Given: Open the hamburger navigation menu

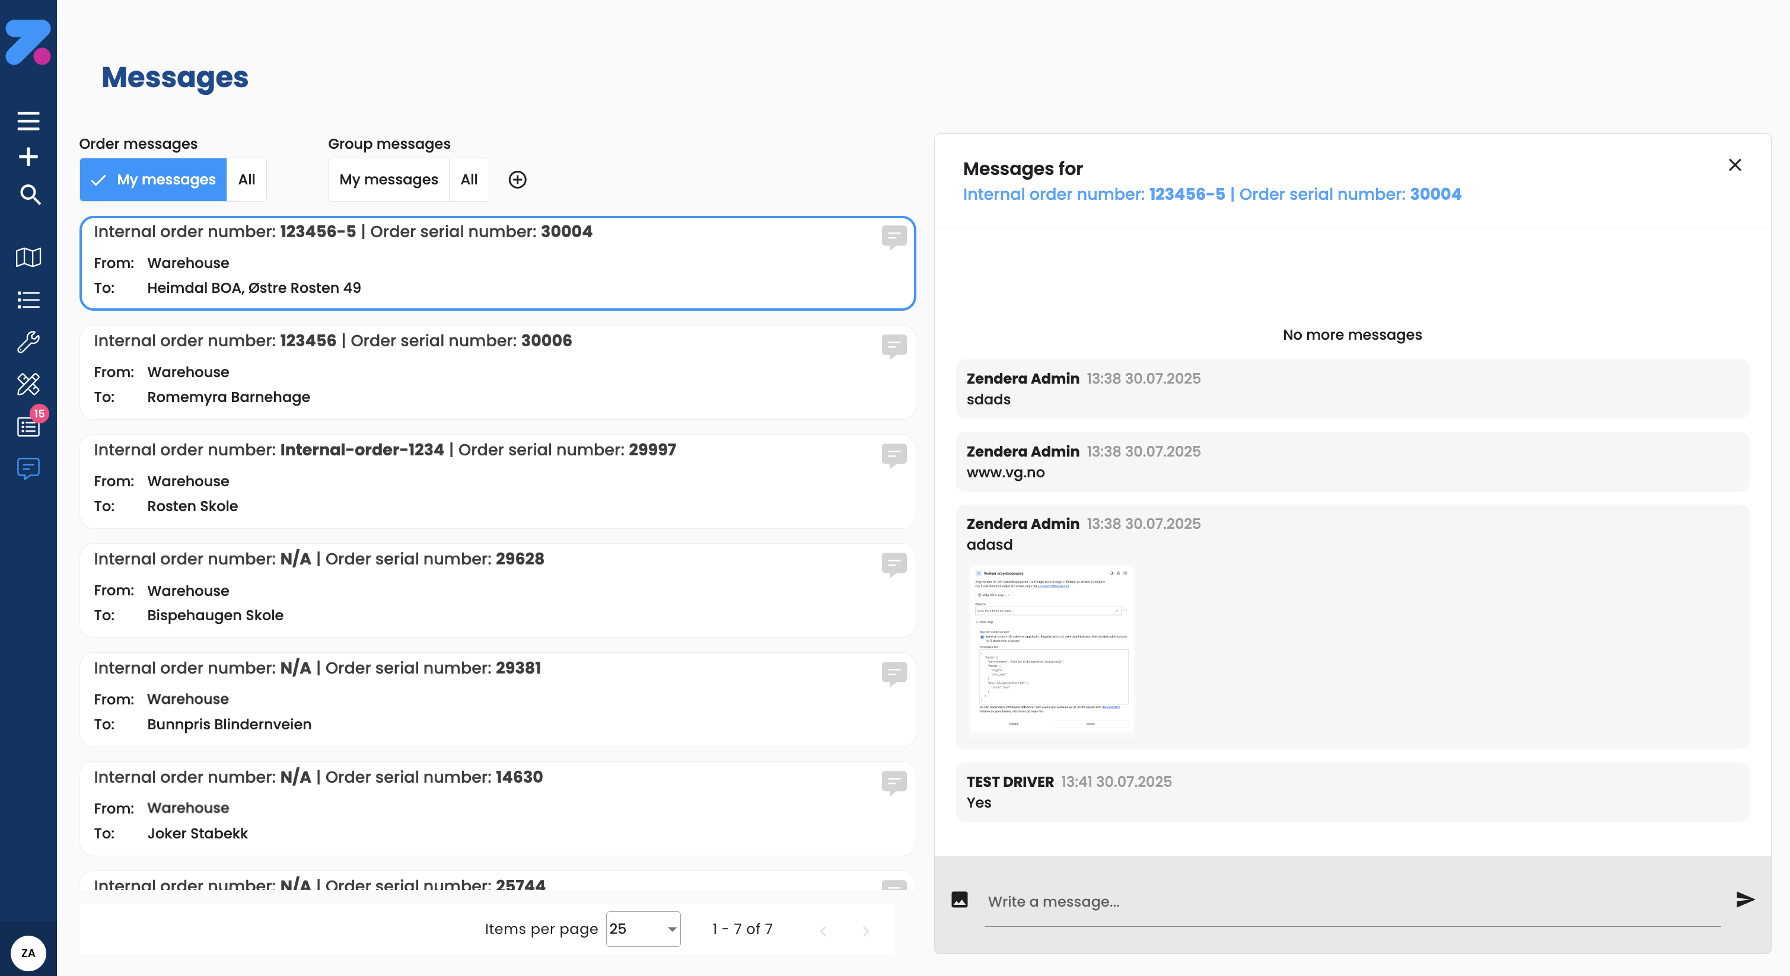Looking at the screenshot, I should [x=28, y=120].
